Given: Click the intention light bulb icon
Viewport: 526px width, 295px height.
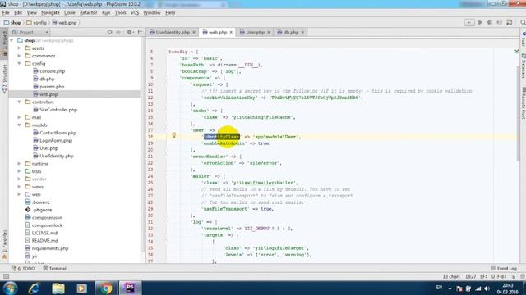Looking at the screenshot, I should tap(173, 135).
